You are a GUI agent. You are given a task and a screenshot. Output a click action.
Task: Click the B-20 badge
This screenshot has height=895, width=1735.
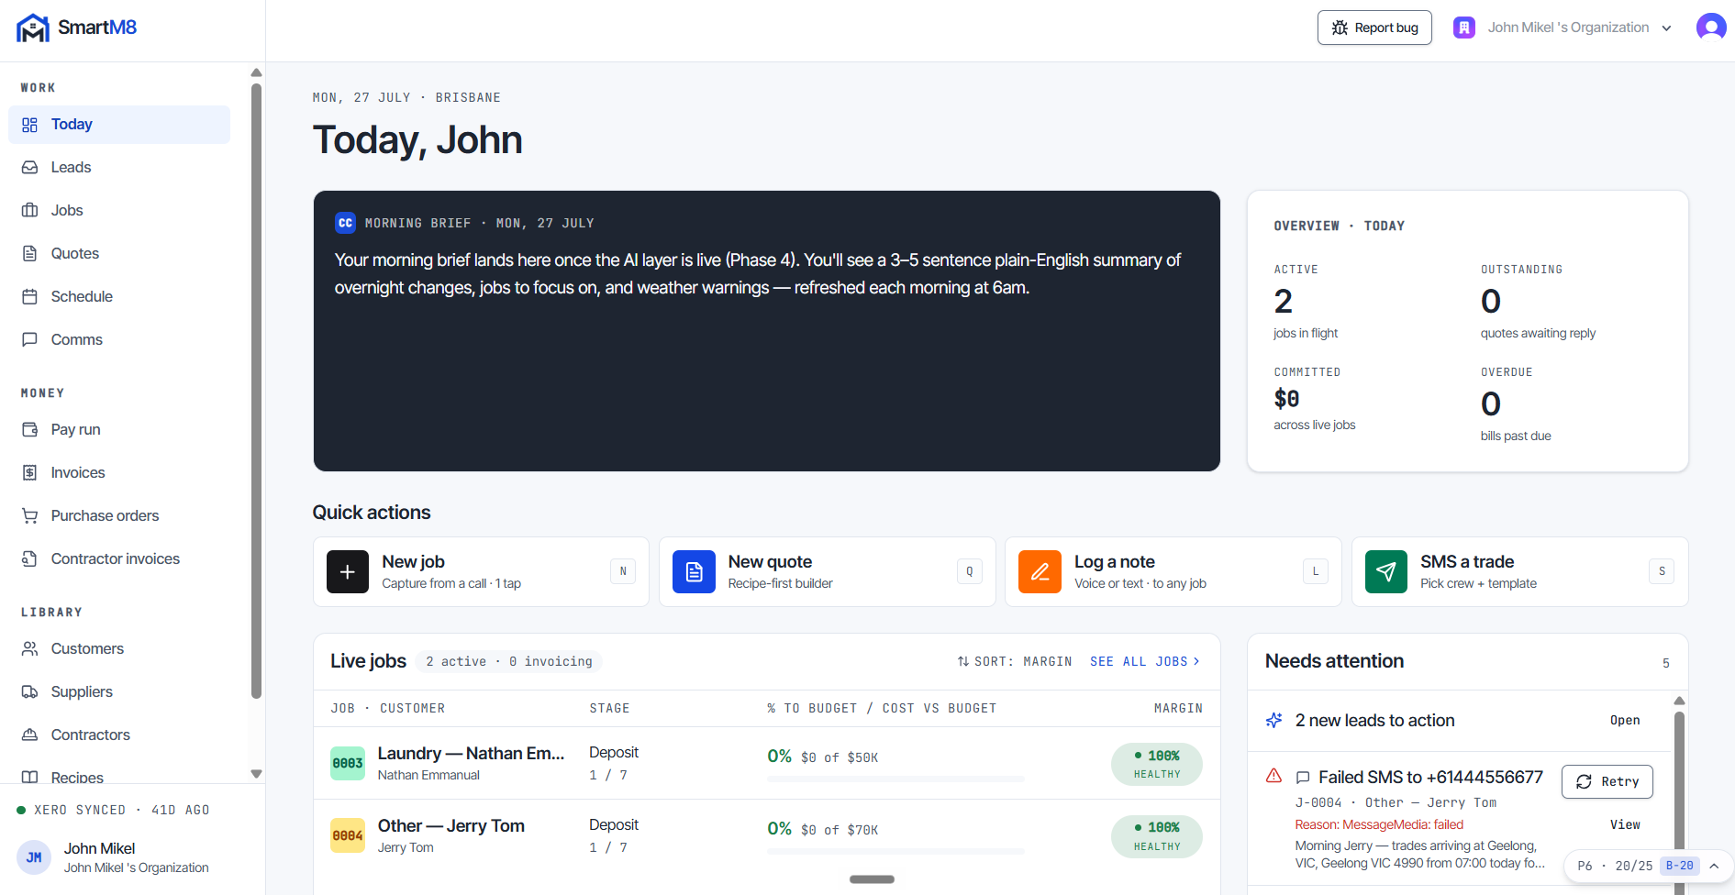pos(1680,866)
